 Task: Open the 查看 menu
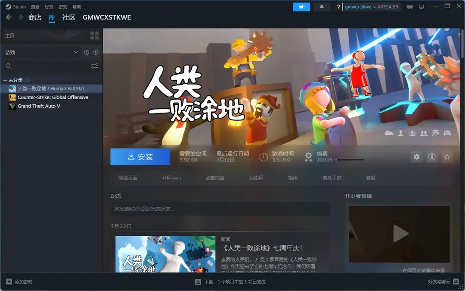pos(35,7)
